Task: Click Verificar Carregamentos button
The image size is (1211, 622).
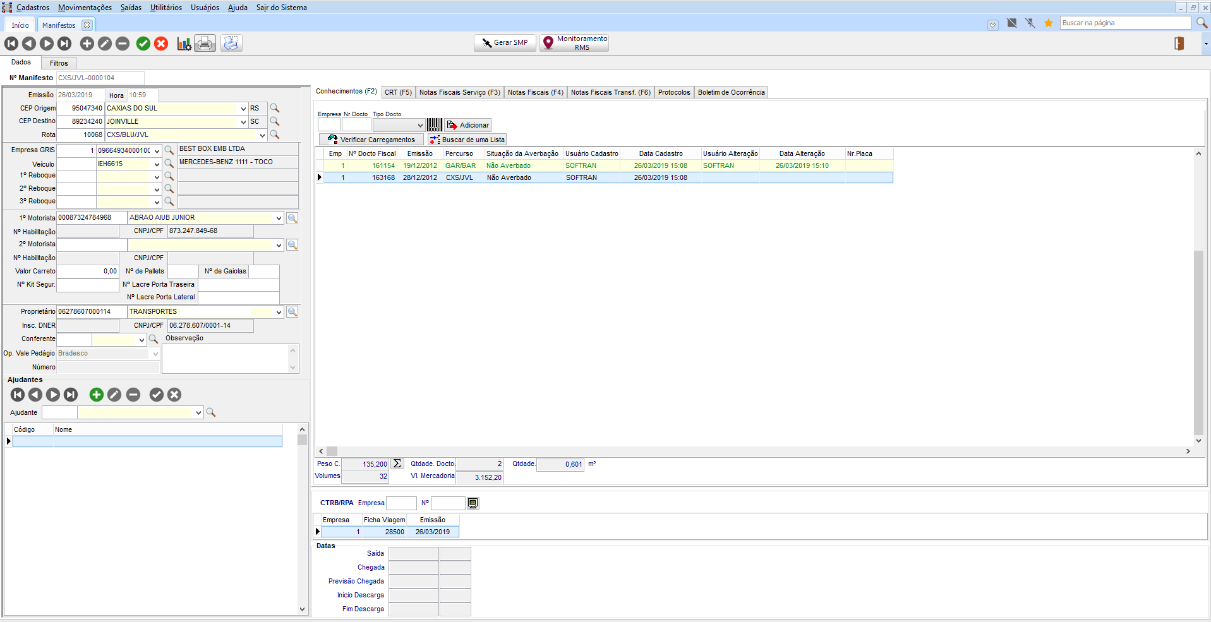Action: click(371, 140)
